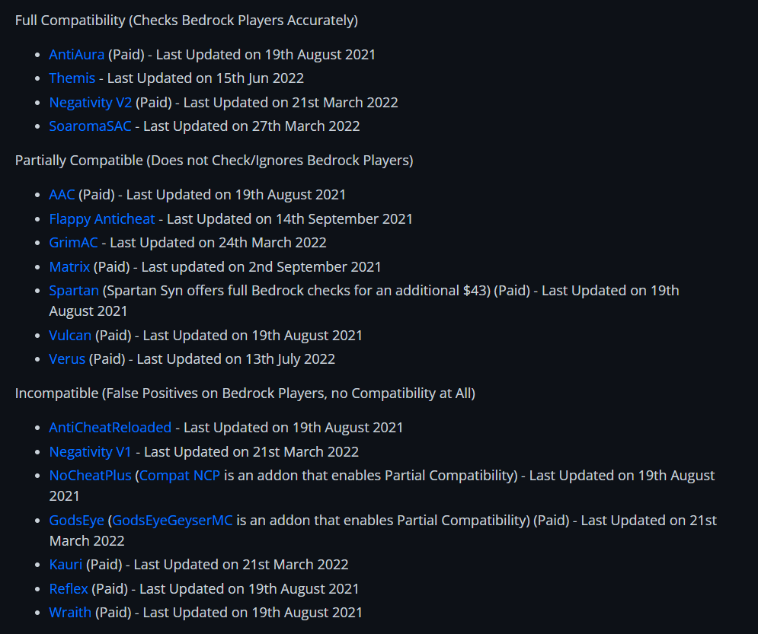
Task: Visit the Vulcan link
Action: point(70,335)
